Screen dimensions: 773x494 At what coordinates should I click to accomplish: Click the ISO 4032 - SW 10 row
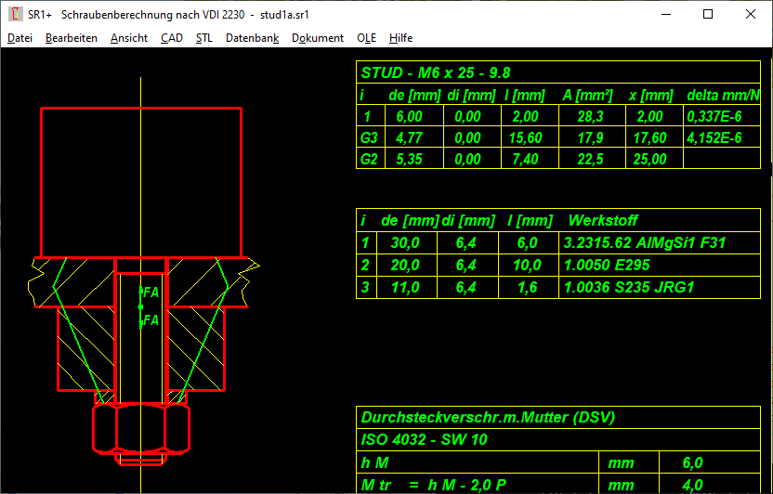[425, 439]
